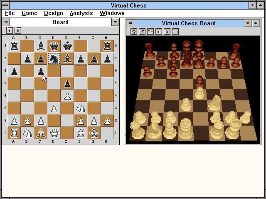266x199 pixels.
Task: Select the white knight on f3
Action: tap(81, 108)
